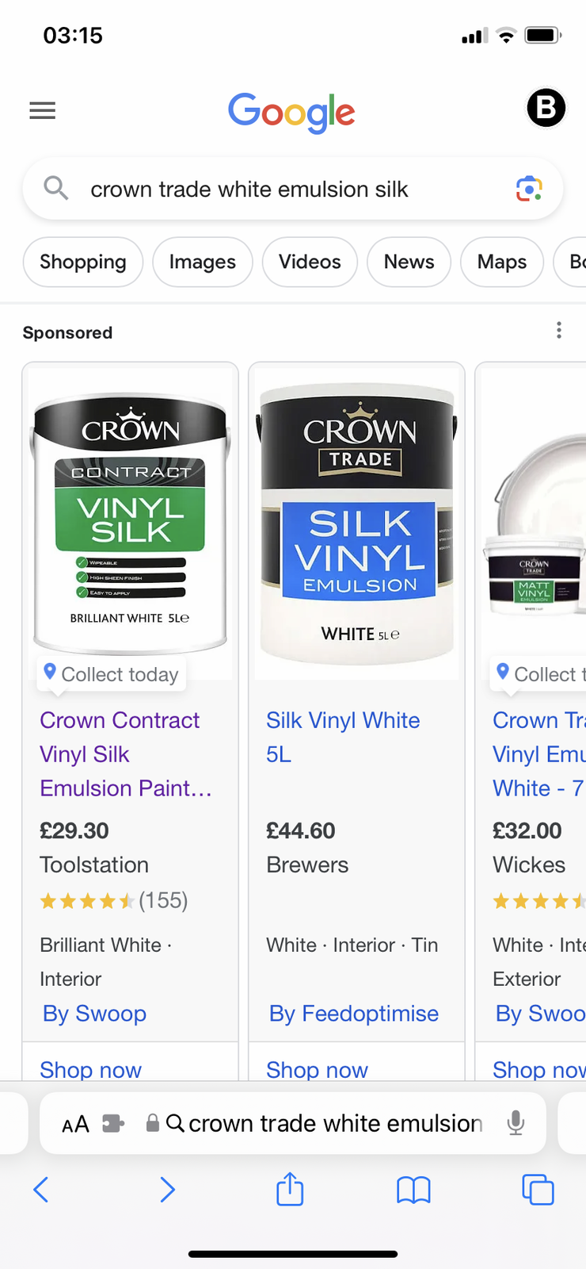Viewport: 586px width, 1269px height.
Task: Tap the microphone in the address bar
Action: click(516, 1123)
